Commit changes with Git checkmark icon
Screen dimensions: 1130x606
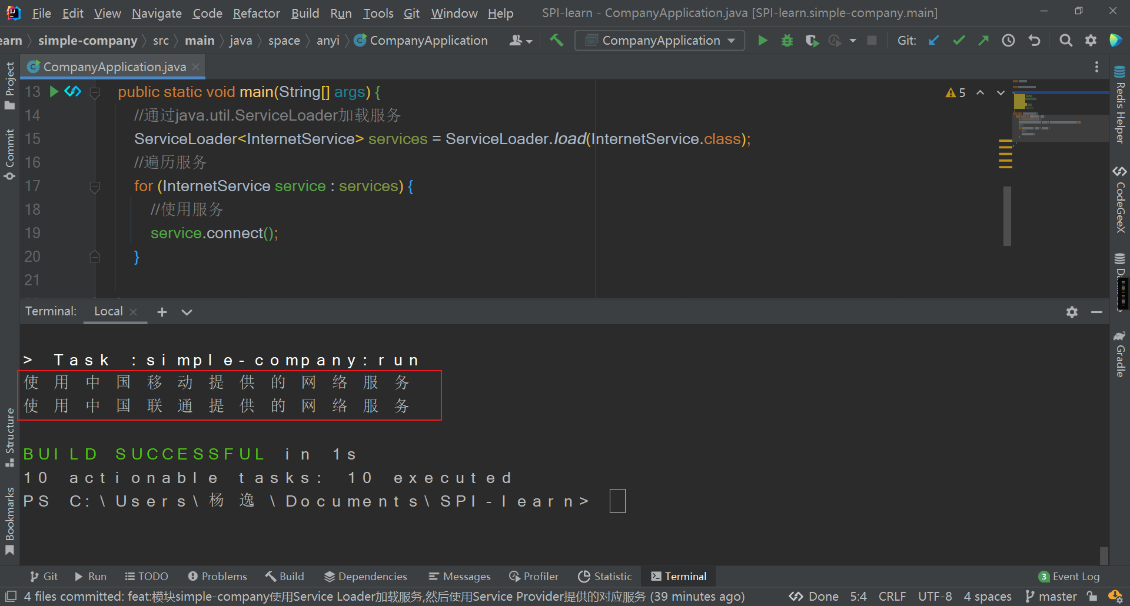click(959, 41)
